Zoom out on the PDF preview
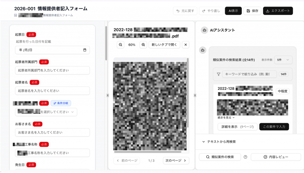The height and width of the screenshot is (173, 304). pyautogui.click(x=120, y=45)
